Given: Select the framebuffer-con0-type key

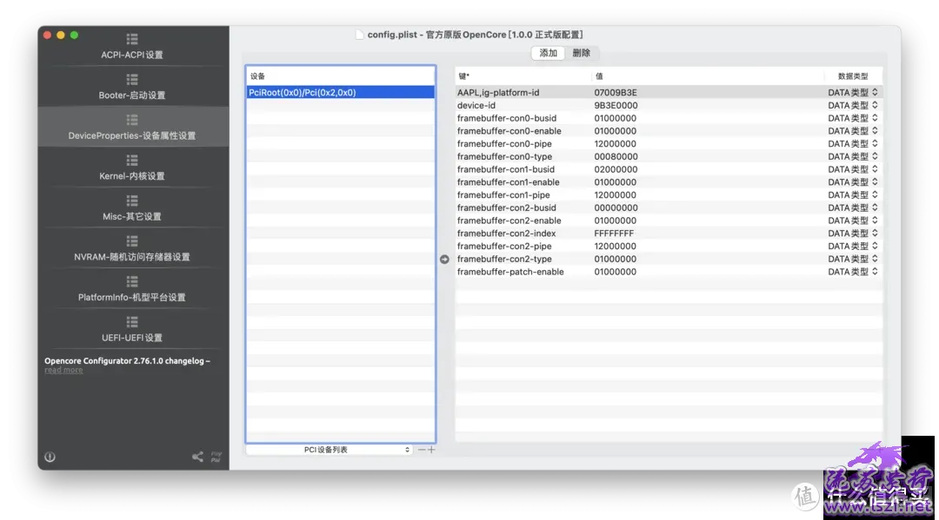Looking at the screenshot, I should point(504,156).
